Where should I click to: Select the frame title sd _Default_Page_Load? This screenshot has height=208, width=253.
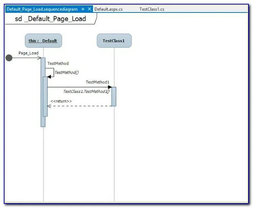[50, 19]
